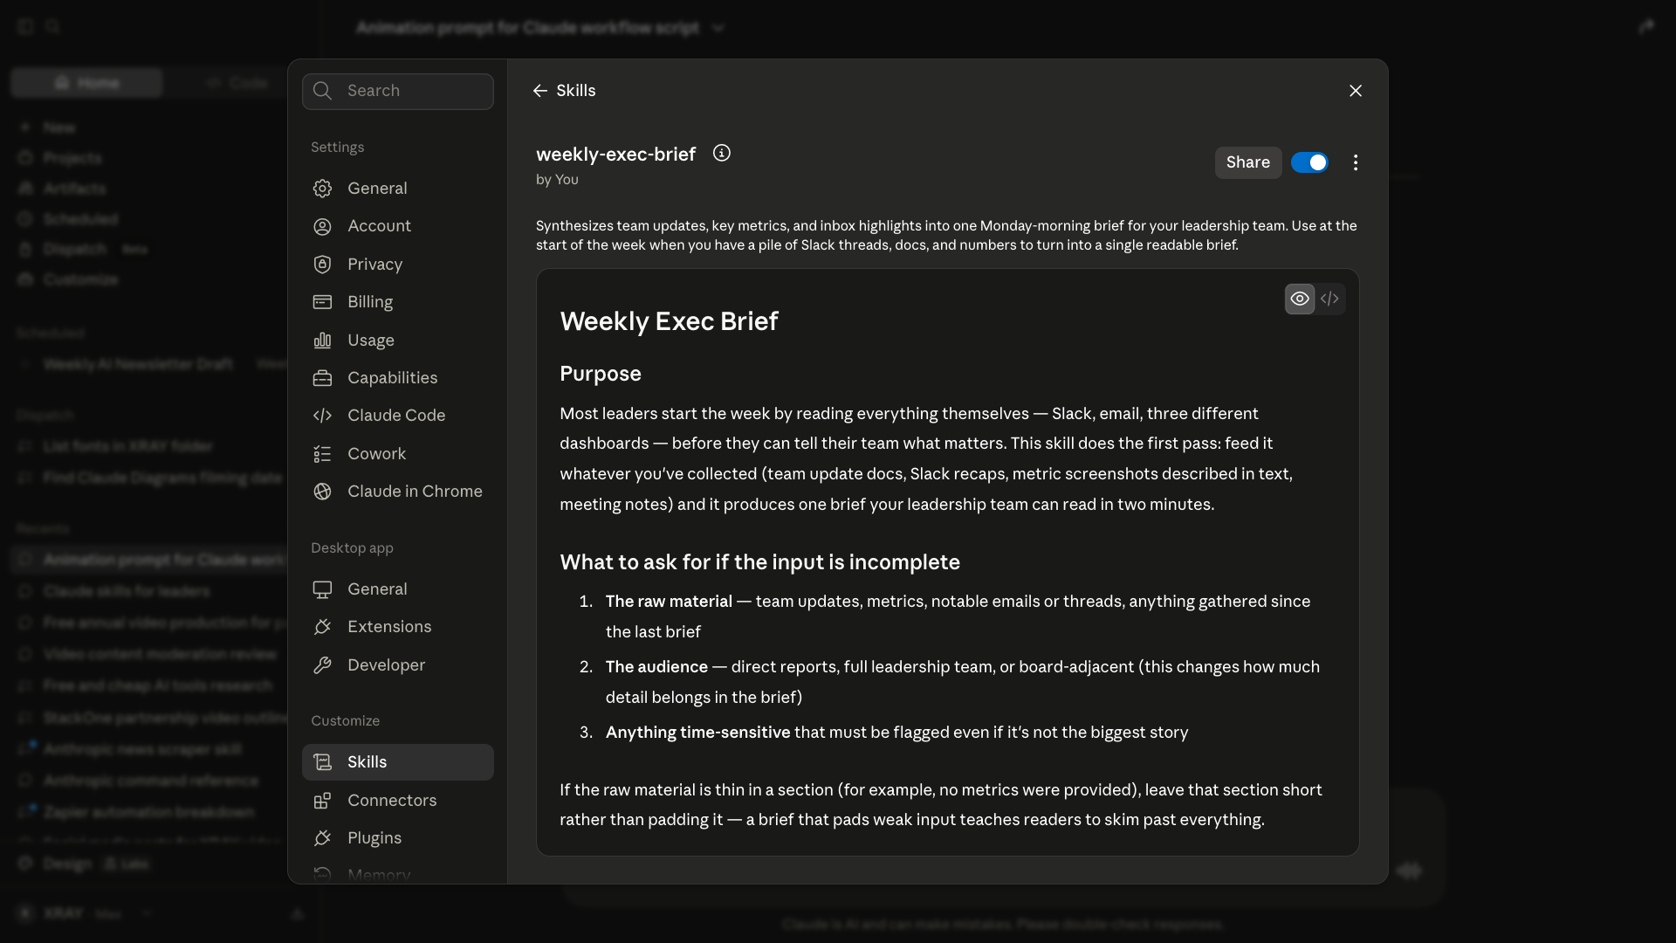Screen dimensions: 1676x943
Task: Go to the Privacy settings
Action: point(398,265)
